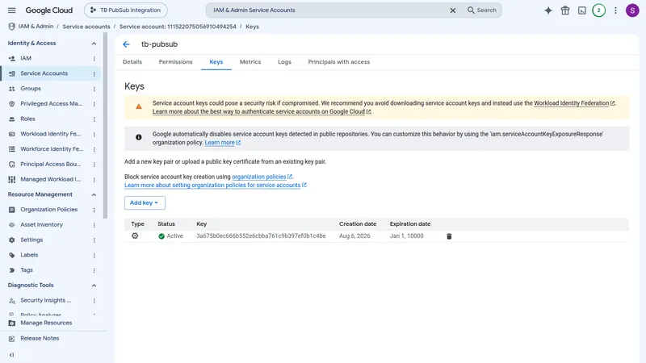Collapse the Identity & Access section
Image resolution: width=646 pixels, height=363 pixels.
tap(94, 44)
